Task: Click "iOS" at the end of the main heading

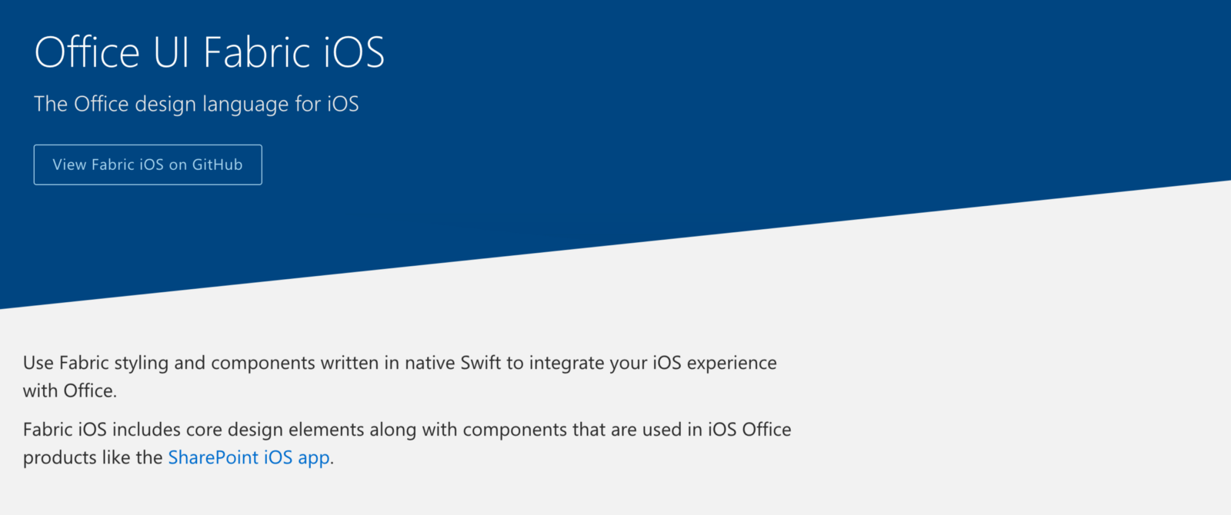Action: [x=353, y=52]
